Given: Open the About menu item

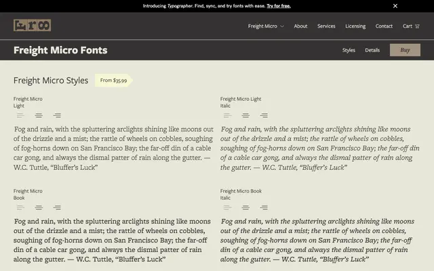Looking at the screenshot, I should (x=300, y=26).
